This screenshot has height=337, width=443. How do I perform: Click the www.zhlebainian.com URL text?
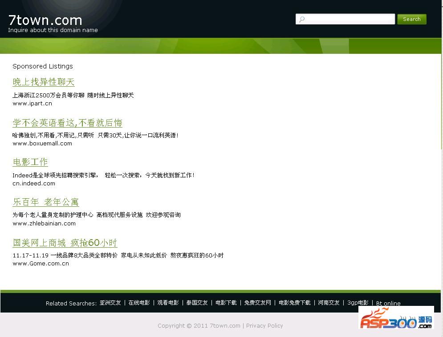[44, 224]
